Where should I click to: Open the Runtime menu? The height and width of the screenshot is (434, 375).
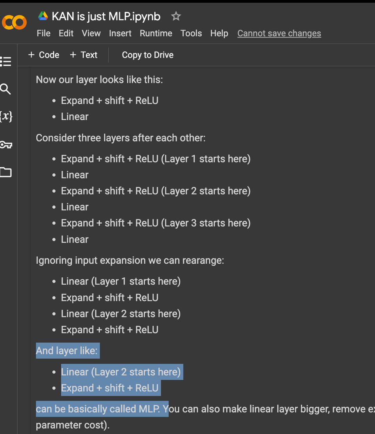pyautogui.click(x=156, y=34)
